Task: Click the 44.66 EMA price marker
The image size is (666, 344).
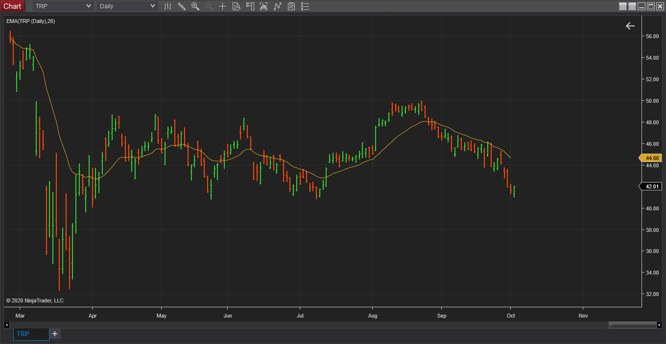Action: tap(651, 158)
